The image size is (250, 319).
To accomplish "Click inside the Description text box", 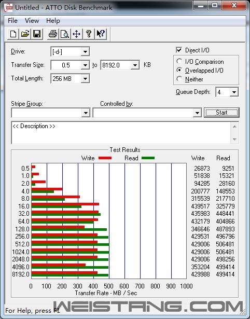I will [121, 133].
